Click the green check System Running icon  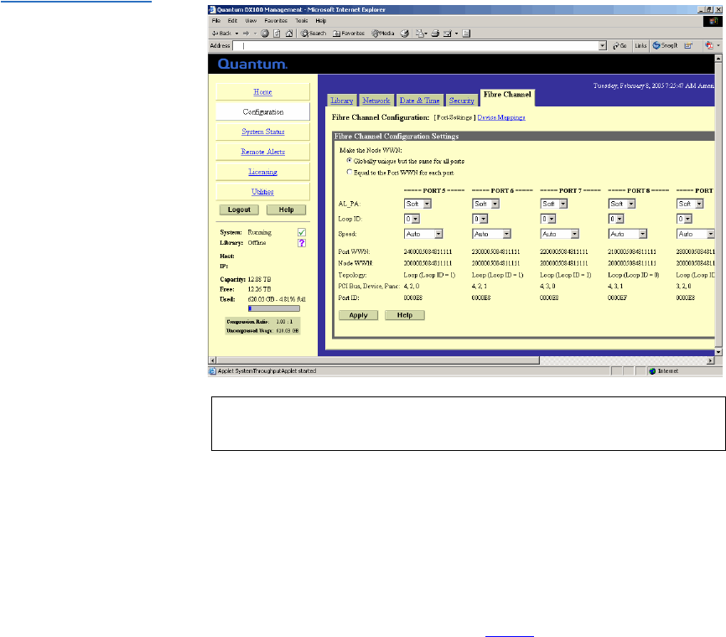302,232
